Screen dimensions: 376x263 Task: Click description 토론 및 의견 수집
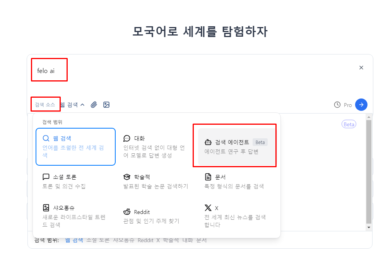(64, 186)
